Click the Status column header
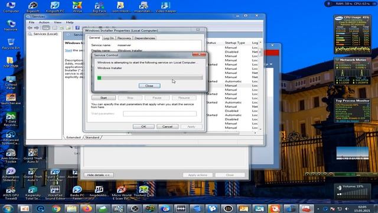The height and width of the screenshot is (213, 378). [x=211, y=43]
